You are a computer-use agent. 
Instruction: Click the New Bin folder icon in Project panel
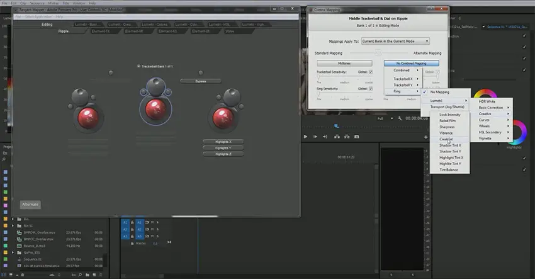point(87,275)
